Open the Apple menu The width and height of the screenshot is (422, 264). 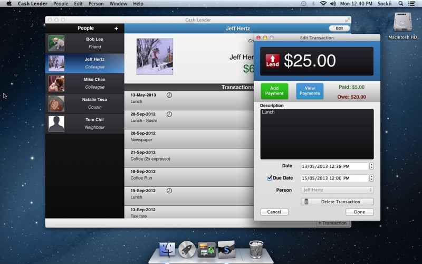tap(9, 4)
